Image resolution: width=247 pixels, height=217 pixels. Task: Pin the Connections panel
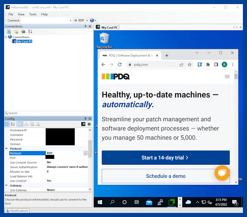tap(85, 26)
